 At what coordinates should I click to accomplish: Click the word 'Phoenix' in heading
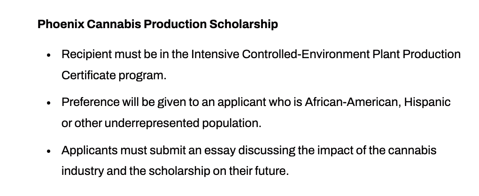point(61,24)
